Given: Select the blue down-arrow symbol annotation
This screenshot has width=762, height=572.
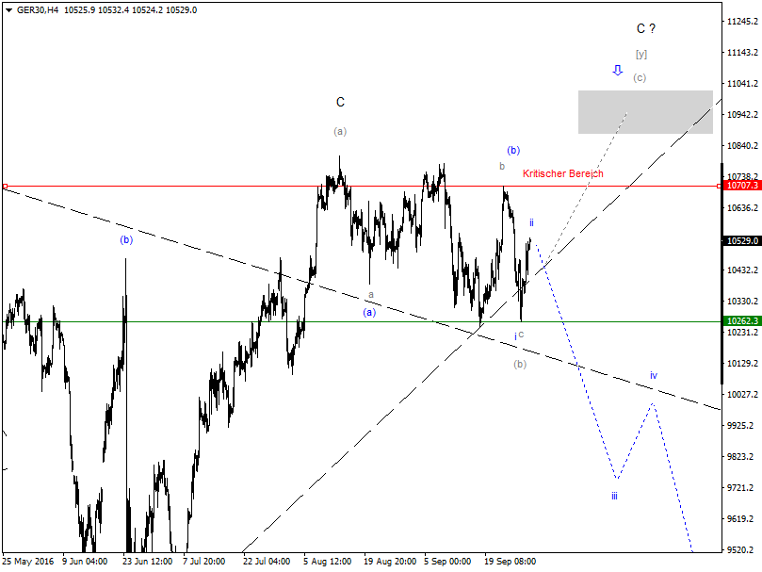Looking at the screenshot, I should 618,72.
